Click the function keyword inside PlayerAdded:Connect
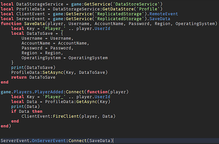 pyautogui.click(x=97, y=92)
